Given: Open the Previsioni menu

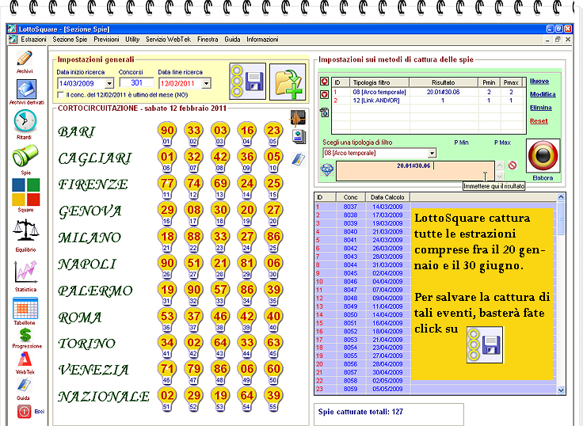Looking at the screenshot, I should point(106,40).
